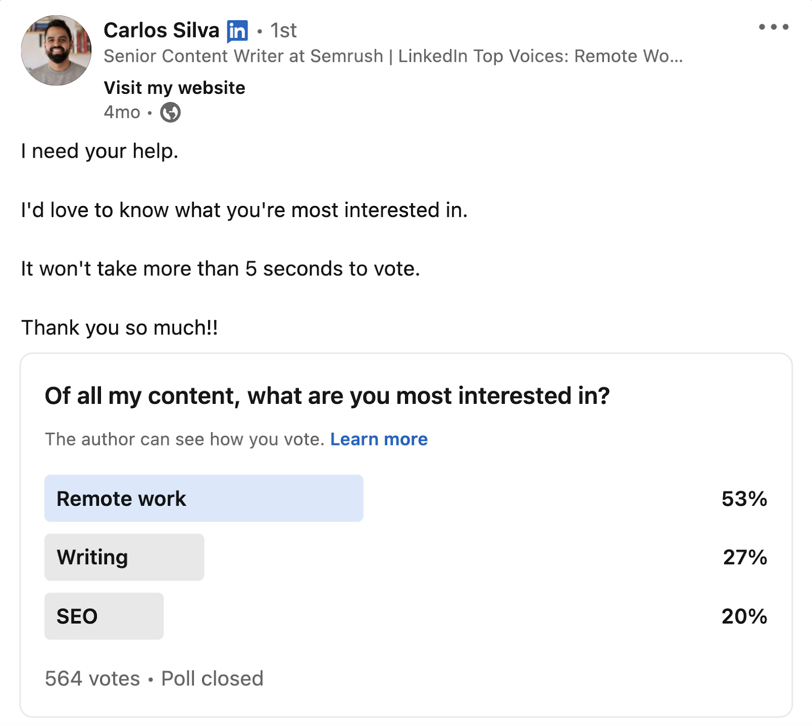This screenshot has height=726, width=812.
Task: Click the 20% percentage beside SEO
Action: coord(744,616)
